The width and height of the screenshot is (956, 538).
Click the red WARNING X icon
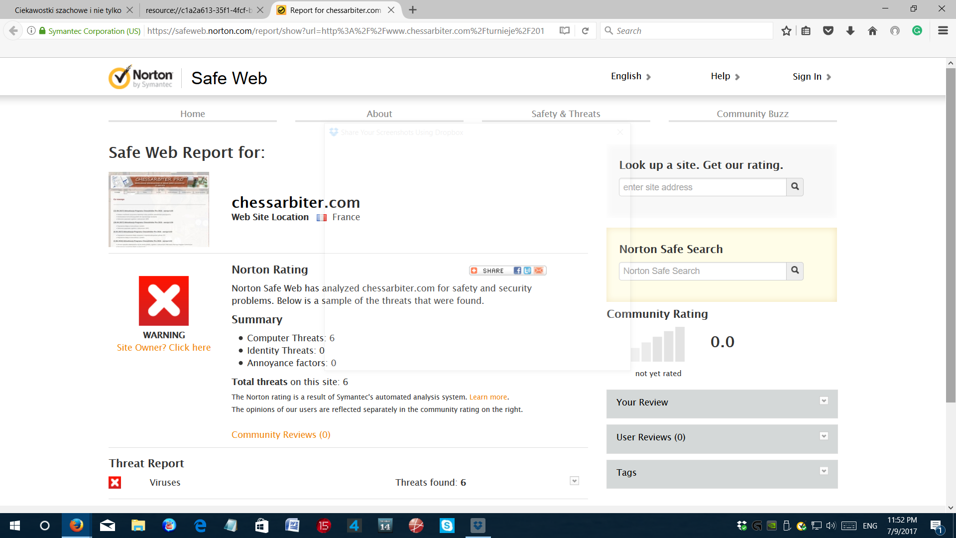[x=164, y=301]
